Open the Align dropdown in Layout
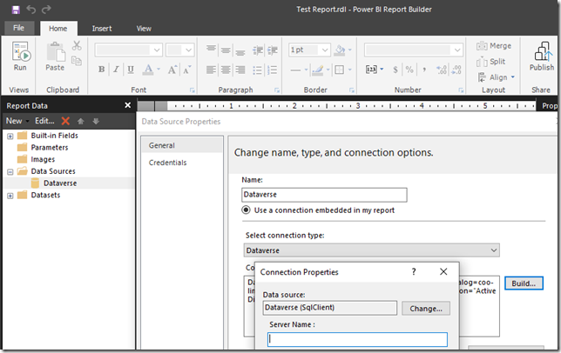 click(497, 77)
